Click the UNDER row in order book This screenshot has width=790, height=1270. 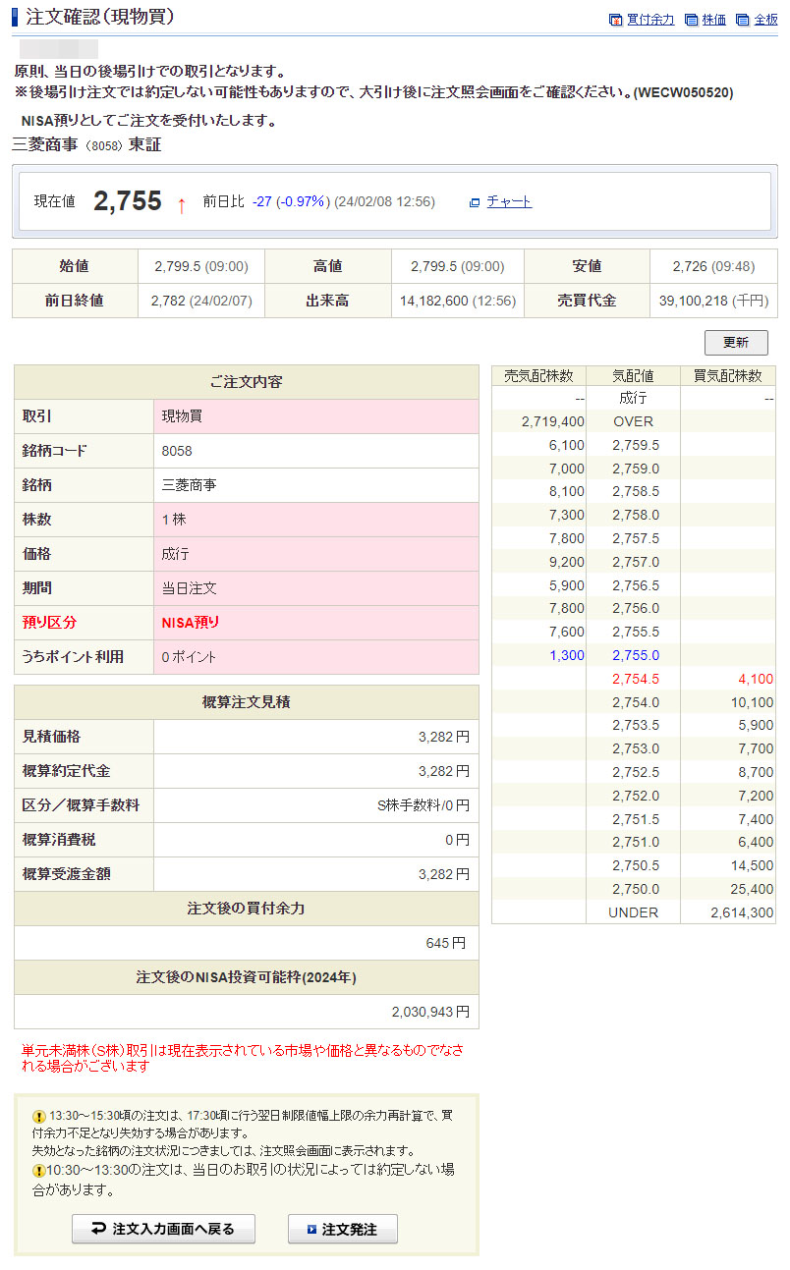tap(633, 912)
